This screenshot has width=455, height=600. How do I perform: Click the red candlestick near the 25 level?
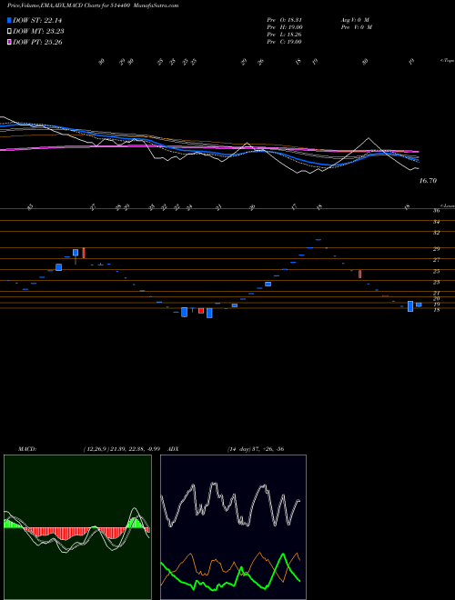[x=360, y=274]
